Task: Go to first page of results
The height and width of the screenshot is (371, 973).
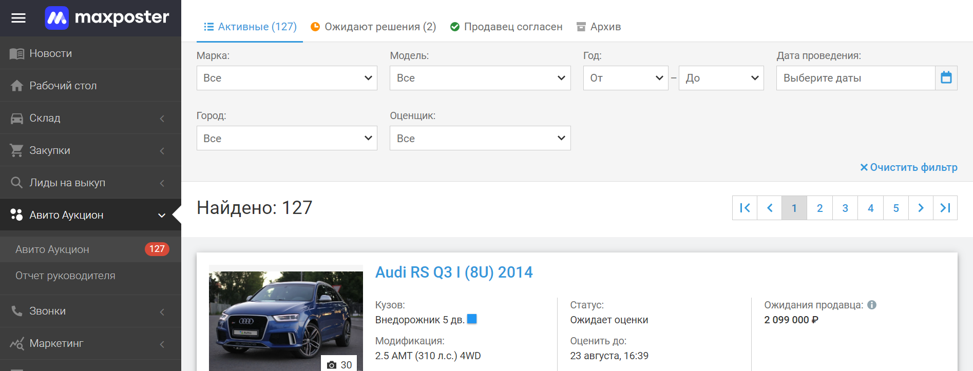Action: point(745,208)
